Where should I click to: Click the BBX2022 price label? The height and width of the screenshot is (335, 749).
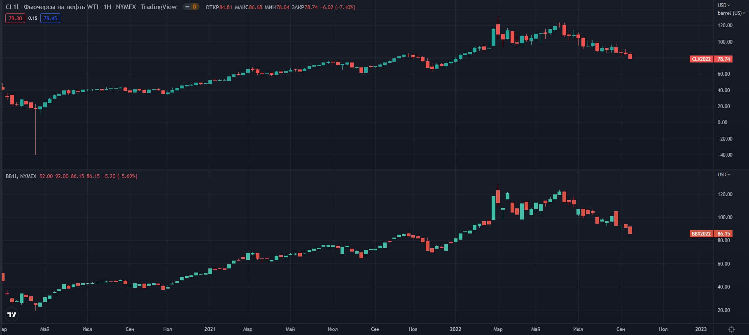point(701,233)
